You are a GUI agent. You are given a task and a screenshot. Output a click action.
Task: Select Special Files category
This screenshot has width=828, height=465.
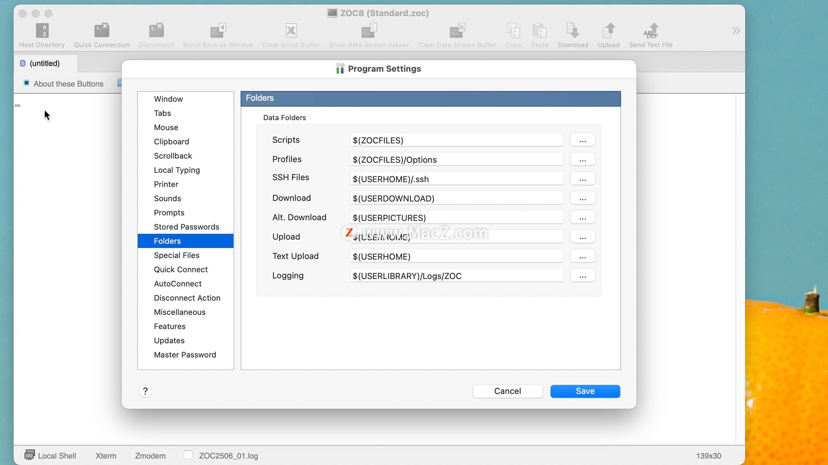point(185,255)
